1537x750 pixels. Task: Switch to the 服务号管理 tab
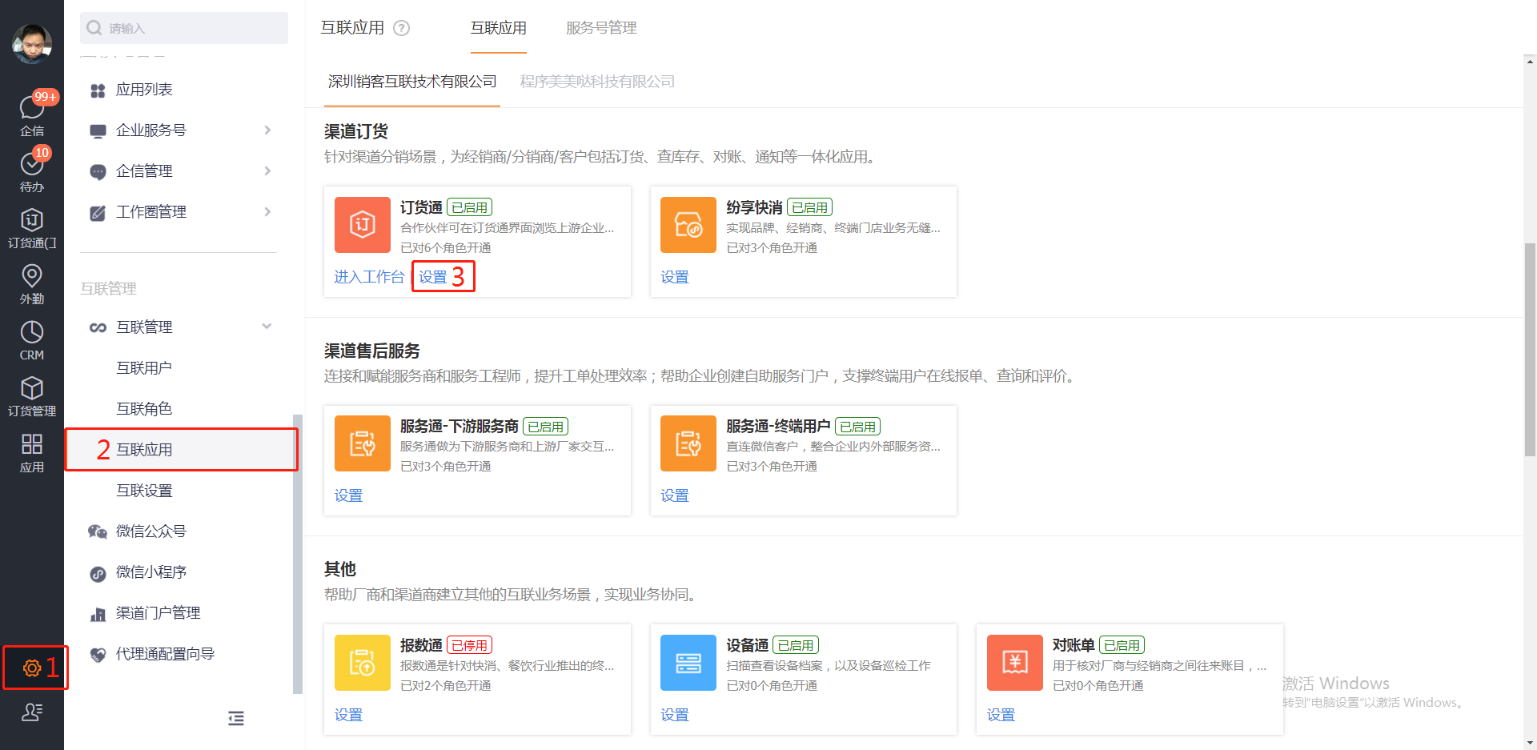601,28
